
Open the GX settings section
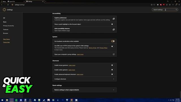4,18
